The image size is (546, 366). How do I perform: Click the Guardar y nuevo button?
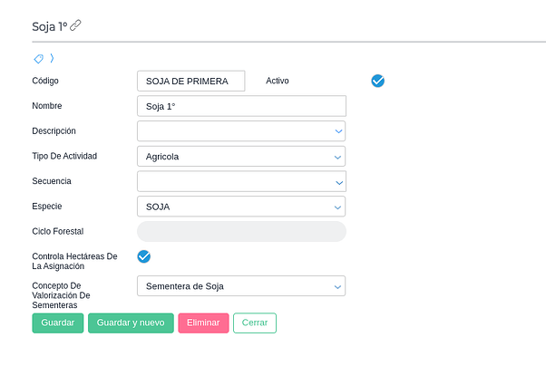coord(131,323)
